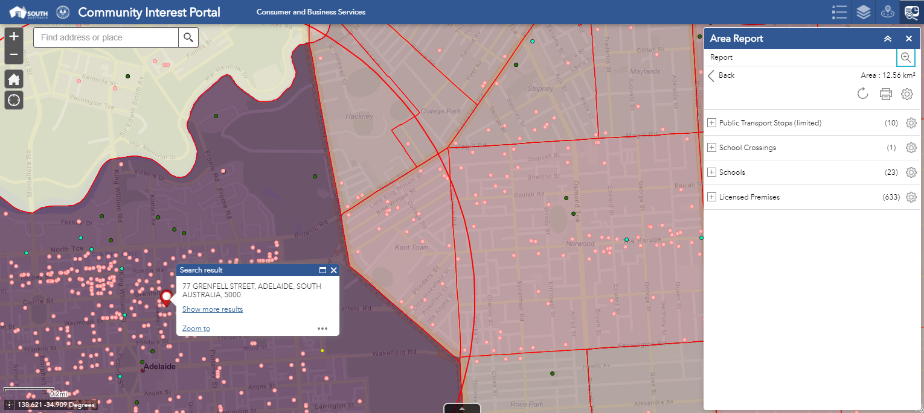The width and height of the screenshot is (924, 413).
Task: Refresh the area report results
Action: coord(862,93)
